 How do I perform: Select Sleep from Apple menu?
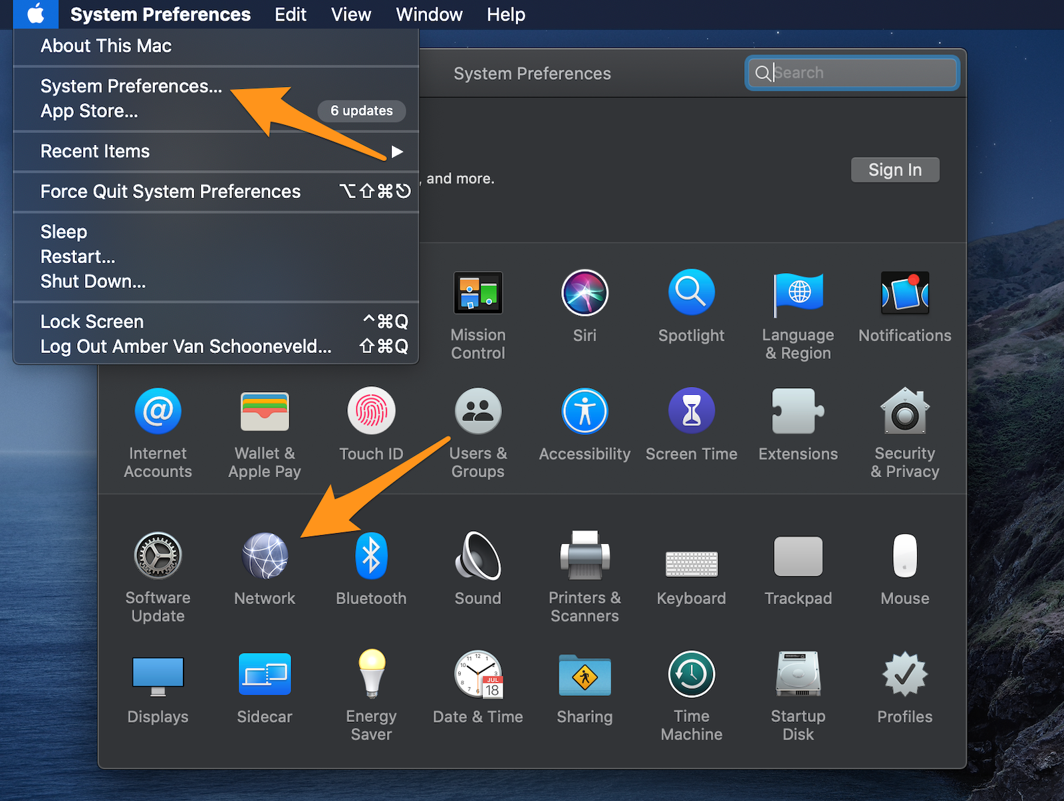[216, 232]
